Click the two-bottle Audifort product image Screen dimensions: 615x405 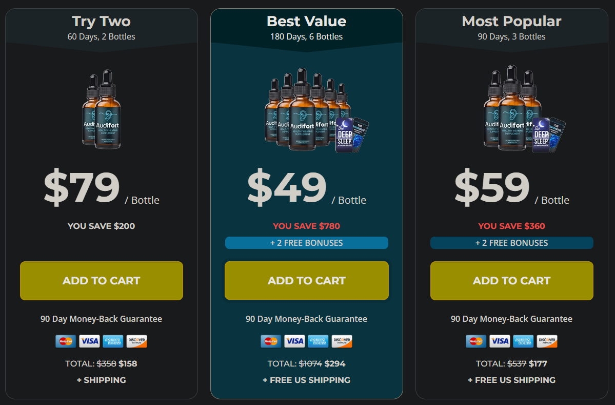102,109
